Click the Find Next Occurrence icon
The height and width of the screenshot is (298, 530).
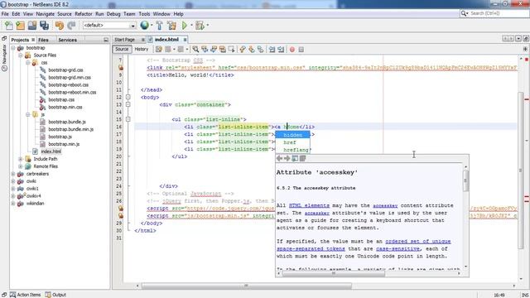(x=214, y=50)
